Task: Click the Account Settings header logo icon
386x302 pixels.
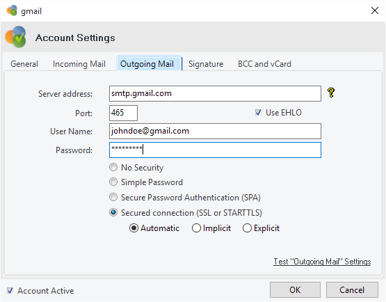Action: 15,37
